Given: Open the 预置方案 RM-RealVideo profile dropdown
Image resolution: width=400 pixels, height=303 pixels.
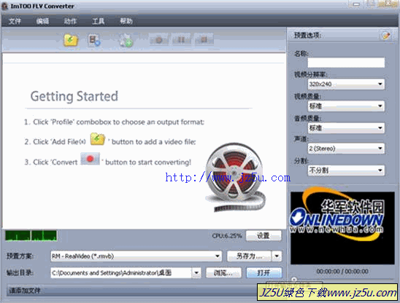Looking at the screenshot, I should 136,256.
